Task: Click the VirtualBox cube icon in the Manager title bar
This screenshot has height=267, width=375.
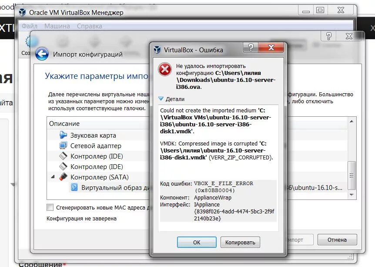Action: click(x=23, y=12)
